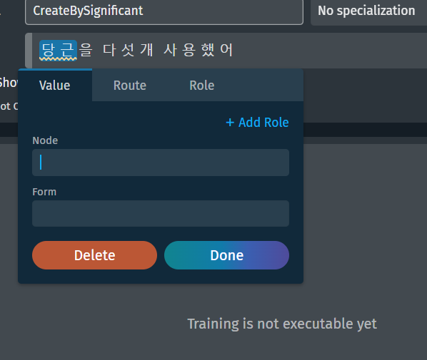427x360 pixels.
Task: Click the particle 을 after 당근
Action: coord(86,50)
